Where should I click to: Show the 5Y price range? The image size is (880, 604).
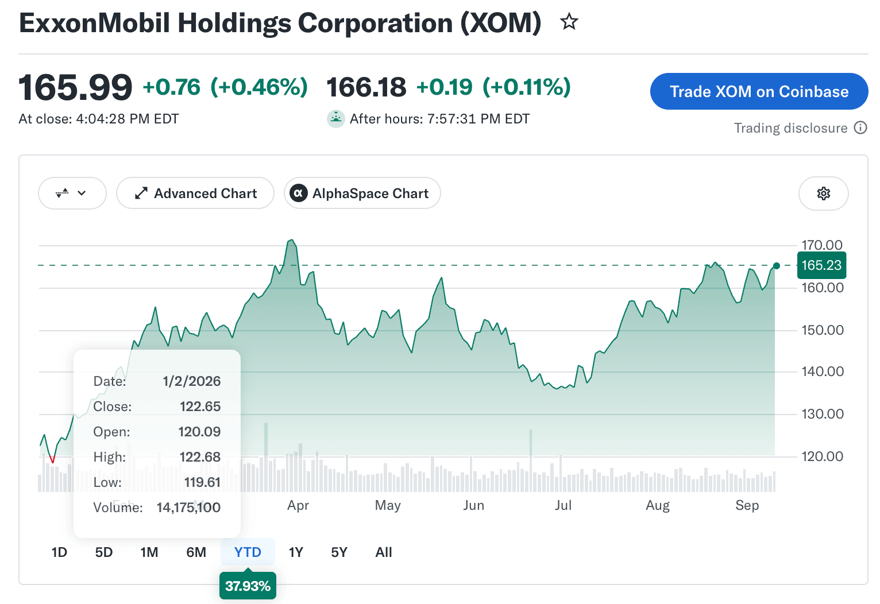pyautogui.click(x=339, y=552)
